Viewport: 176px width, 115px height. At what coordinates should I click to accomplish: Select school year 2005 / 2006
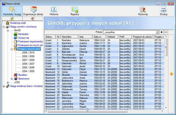click(28, 68)
